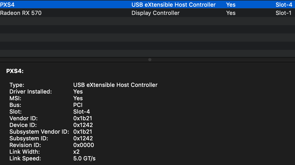Click the PCI bus value
The width and height of the screenshot is (295, 165).
click(78, 105)
